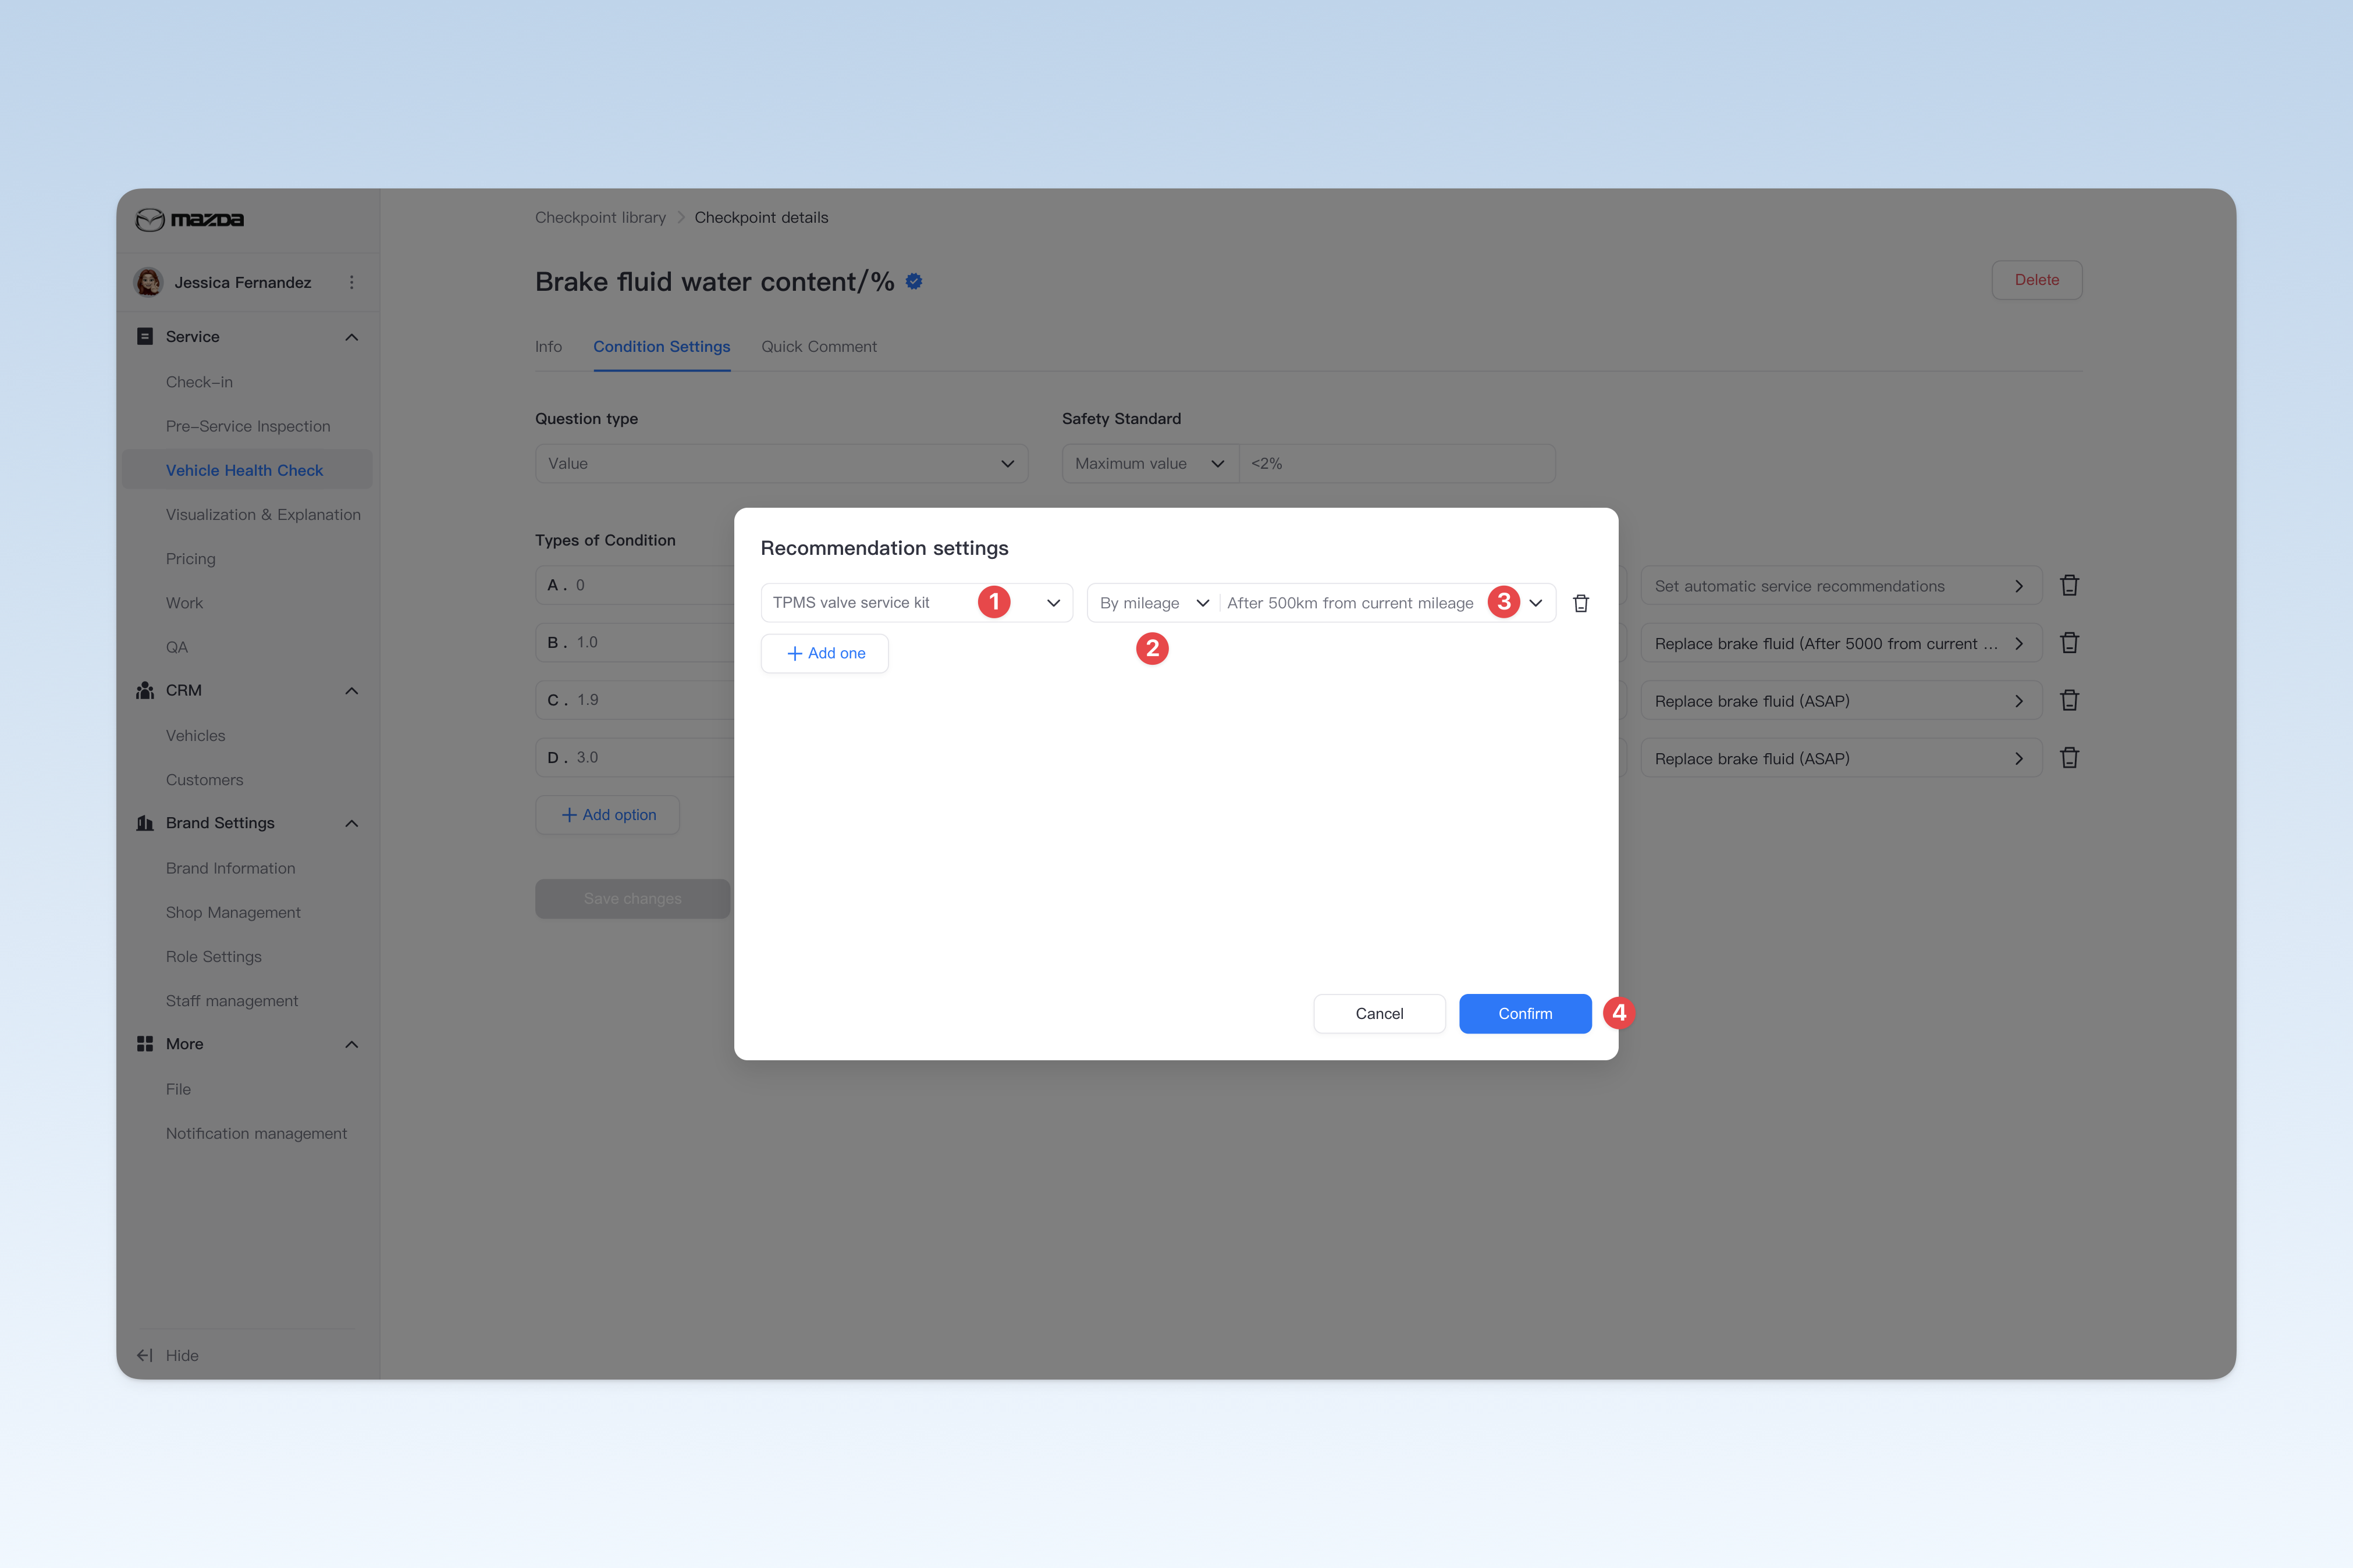The image size is (2353, 1568).
Task: Switch to the Quick Comment tab
Action: 818,347
